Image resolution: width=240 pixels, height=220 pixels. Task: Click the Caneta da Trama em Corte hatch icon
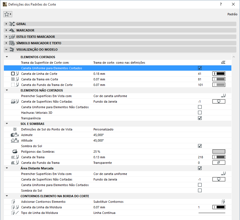coord(15,79)
